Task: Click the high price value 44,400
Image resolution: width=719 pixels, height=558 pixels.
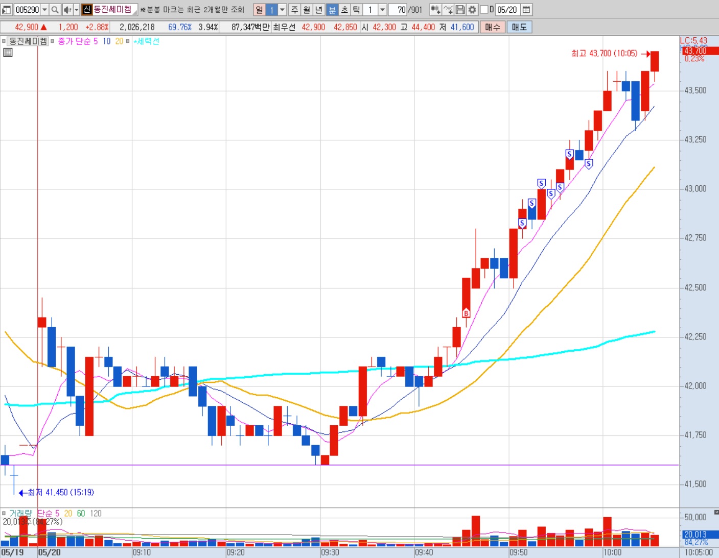Action: 423,27
